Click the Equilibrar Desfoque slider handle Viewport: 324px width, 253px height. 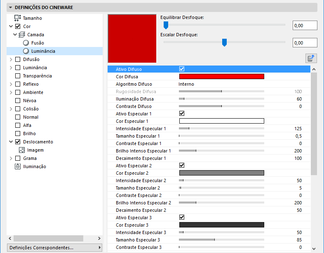point(166,25)
